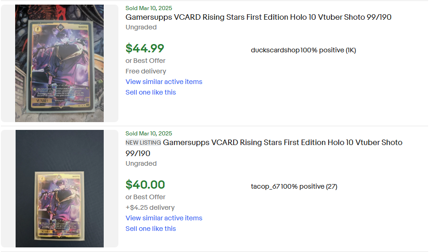
Task: Click the first listing's Sold Mar 10, 2025 label
Action: pyautogui.click(x=149, y=8)
